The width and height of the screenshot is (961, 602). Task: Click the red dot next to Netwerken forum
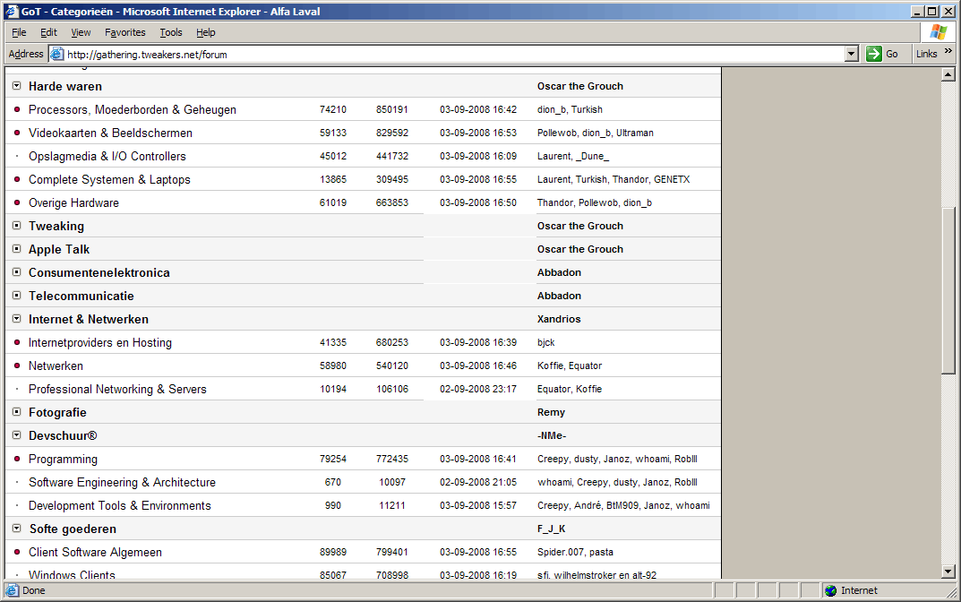[x=15, y=365]
